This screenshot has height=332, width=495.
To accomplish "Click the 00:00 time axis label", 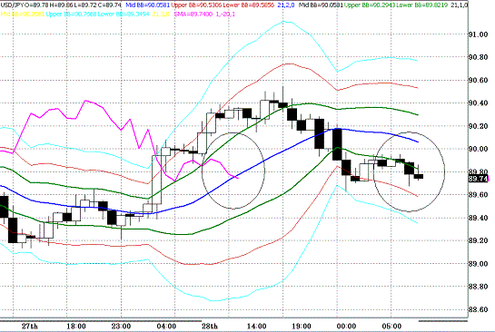I will [346, 326].
